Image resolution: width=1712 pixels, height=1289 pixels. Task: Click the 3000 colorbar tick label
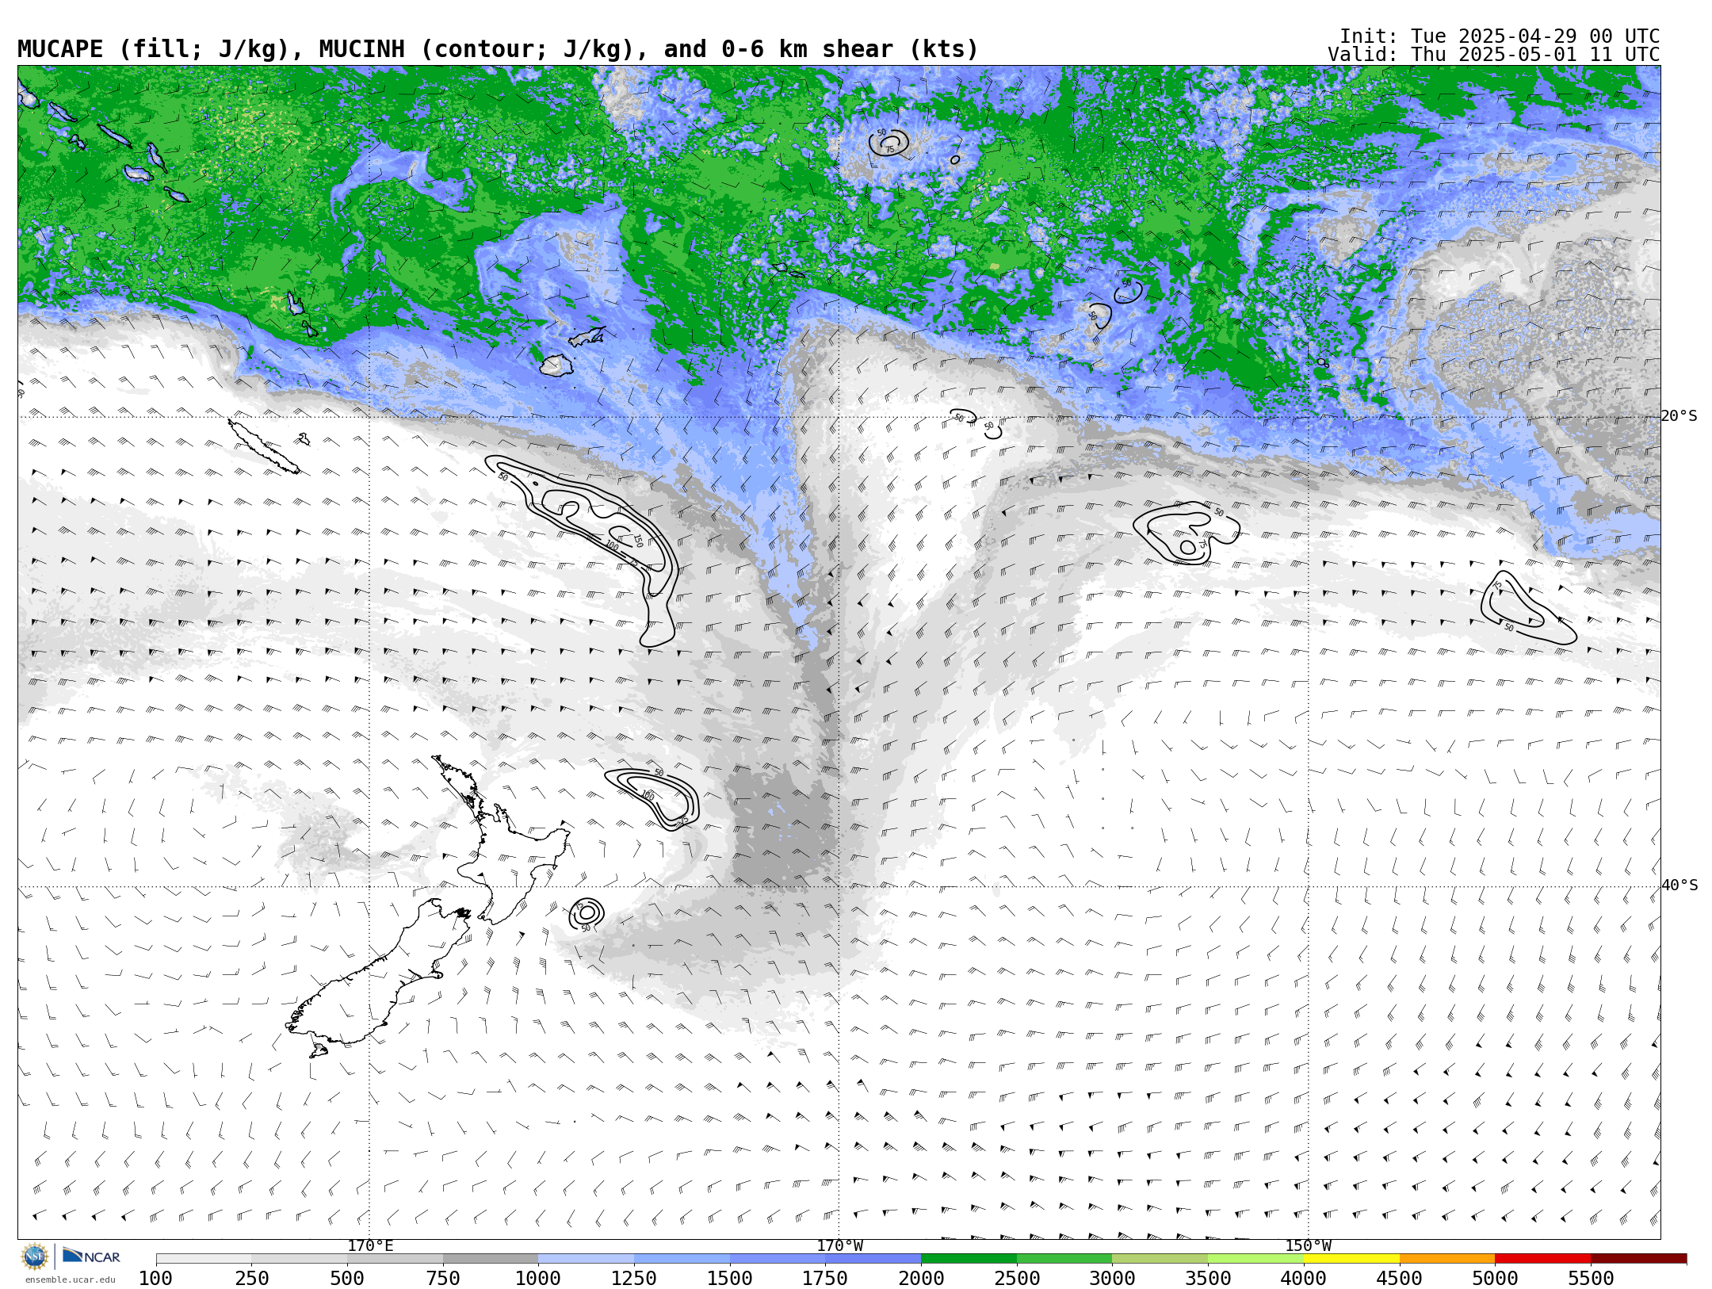(1112, 1278)
